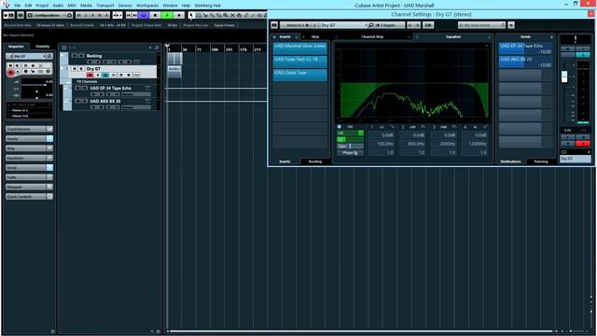This screenshot has width=597, height=336.
Task: Solo the UAD AKG BX 20 track
Action: [x=84, y=101]
